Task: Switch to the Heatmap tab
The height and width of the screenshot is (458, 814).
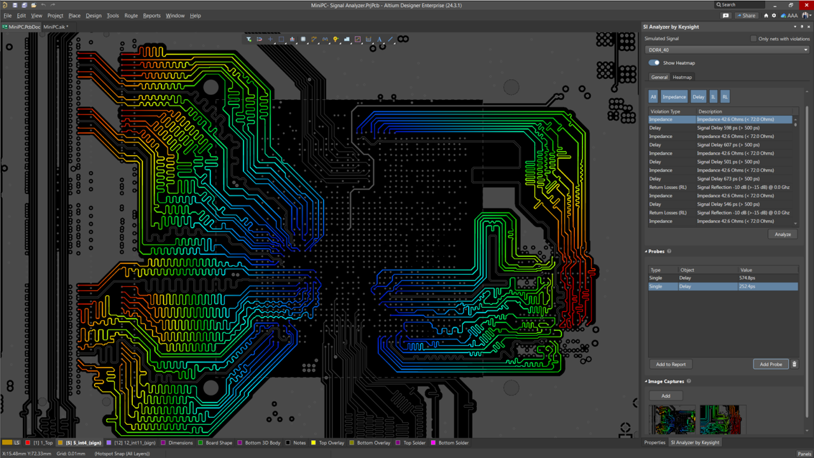Action: pyautogui.click(x=682, y=77)
